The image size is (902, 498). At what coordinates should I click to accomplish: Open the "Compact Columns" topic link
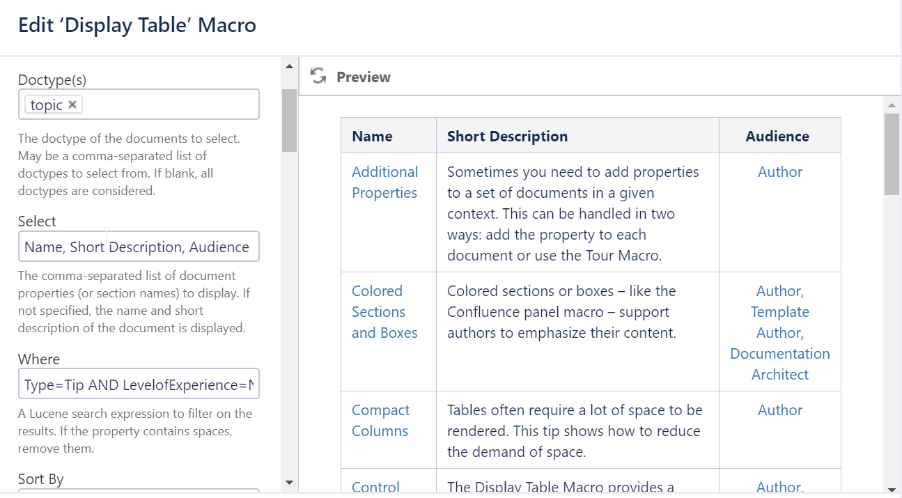tap(380, 420)
